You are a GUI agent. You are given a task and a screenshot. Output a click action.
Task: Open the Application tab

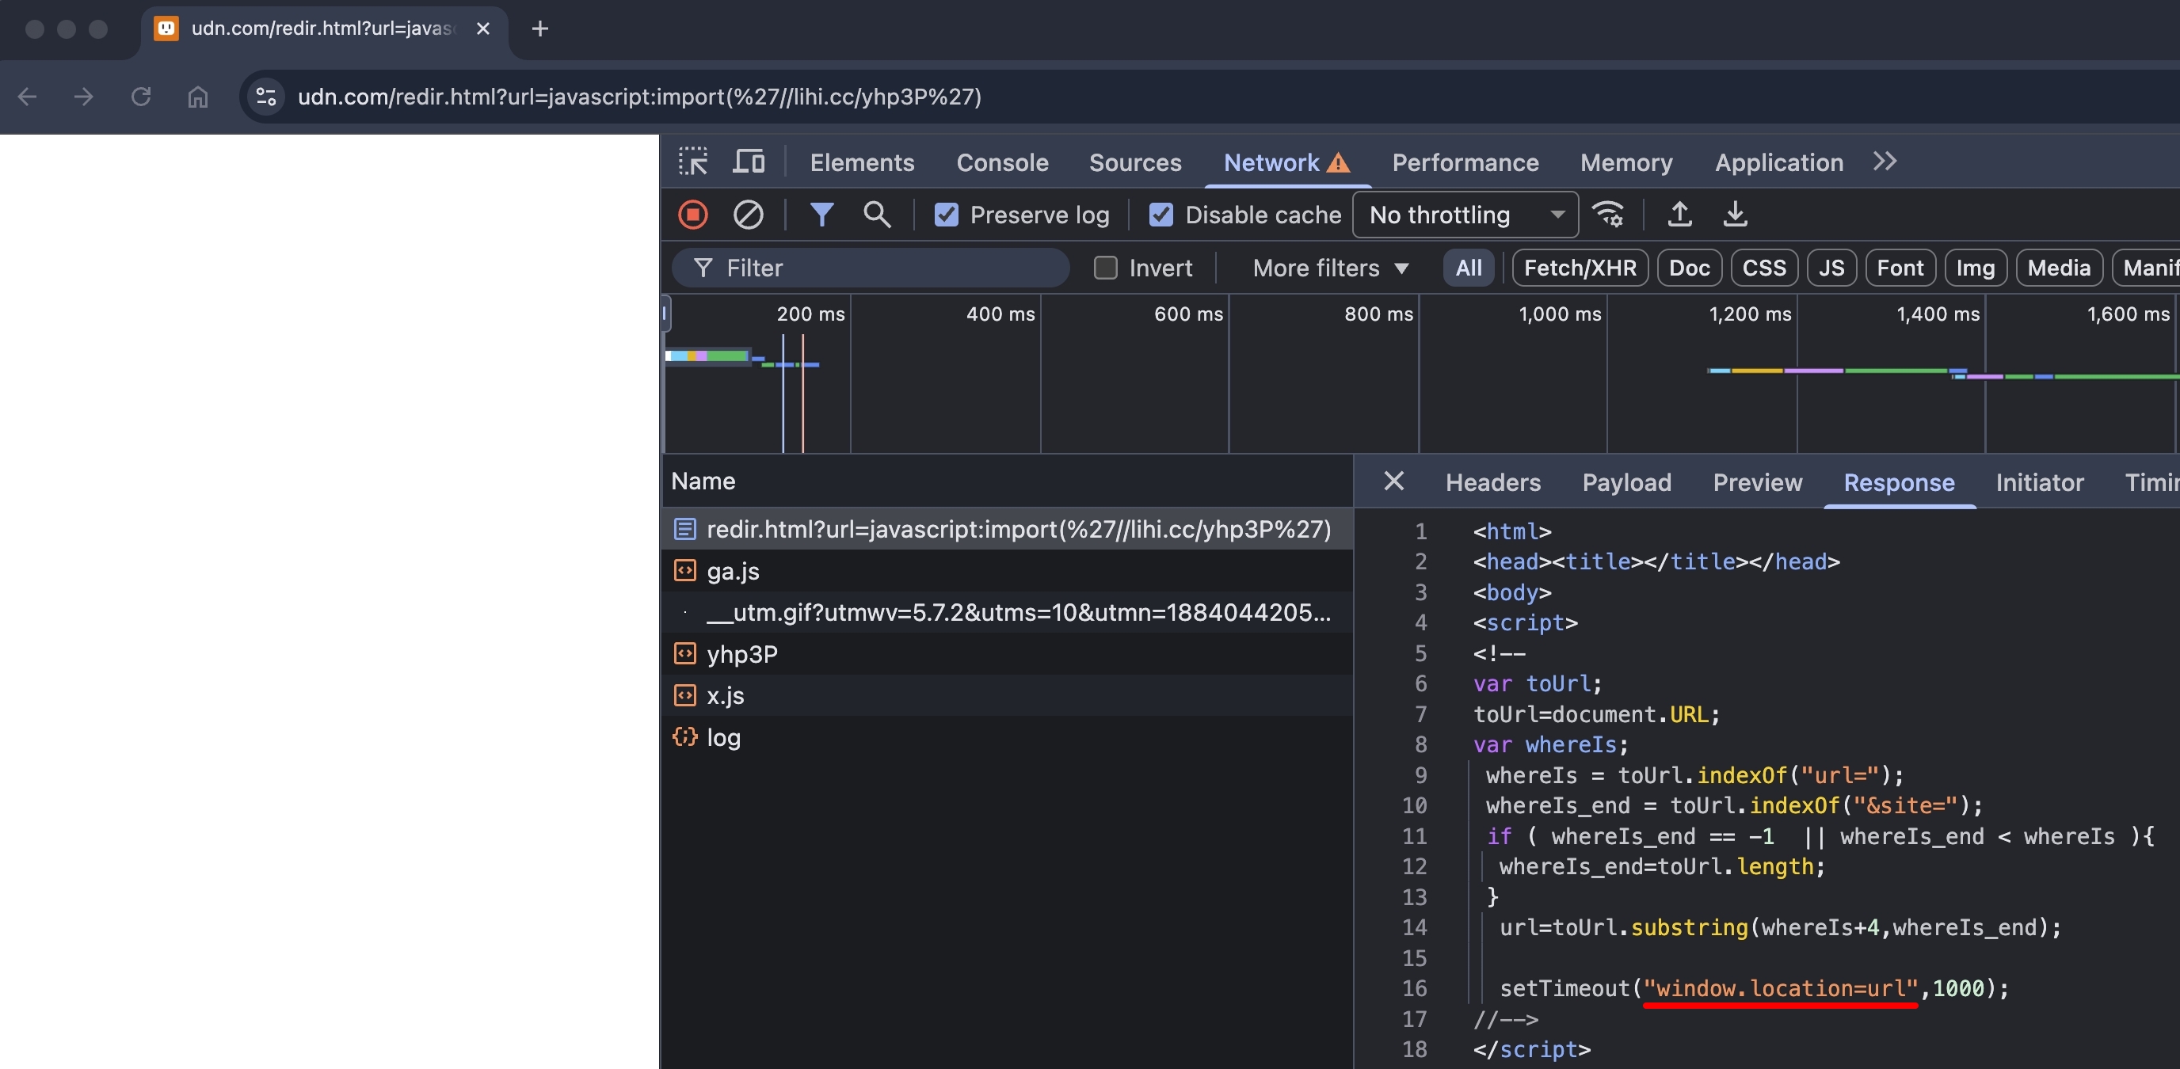coord(1779,162)
